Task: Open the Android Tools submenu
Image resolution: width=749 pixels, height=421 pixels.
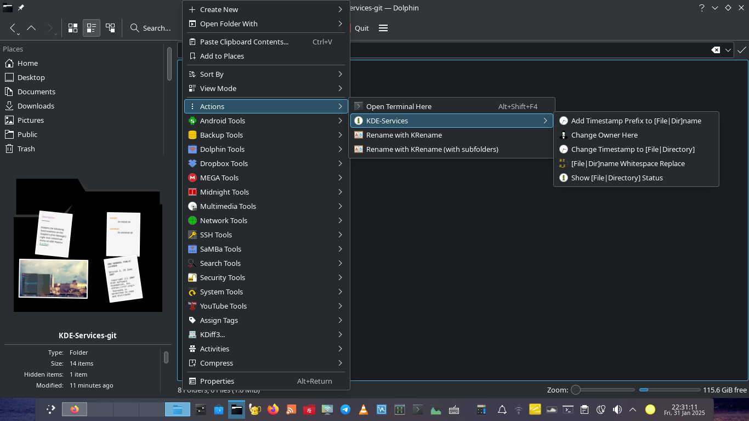Action: click(266, 121)
